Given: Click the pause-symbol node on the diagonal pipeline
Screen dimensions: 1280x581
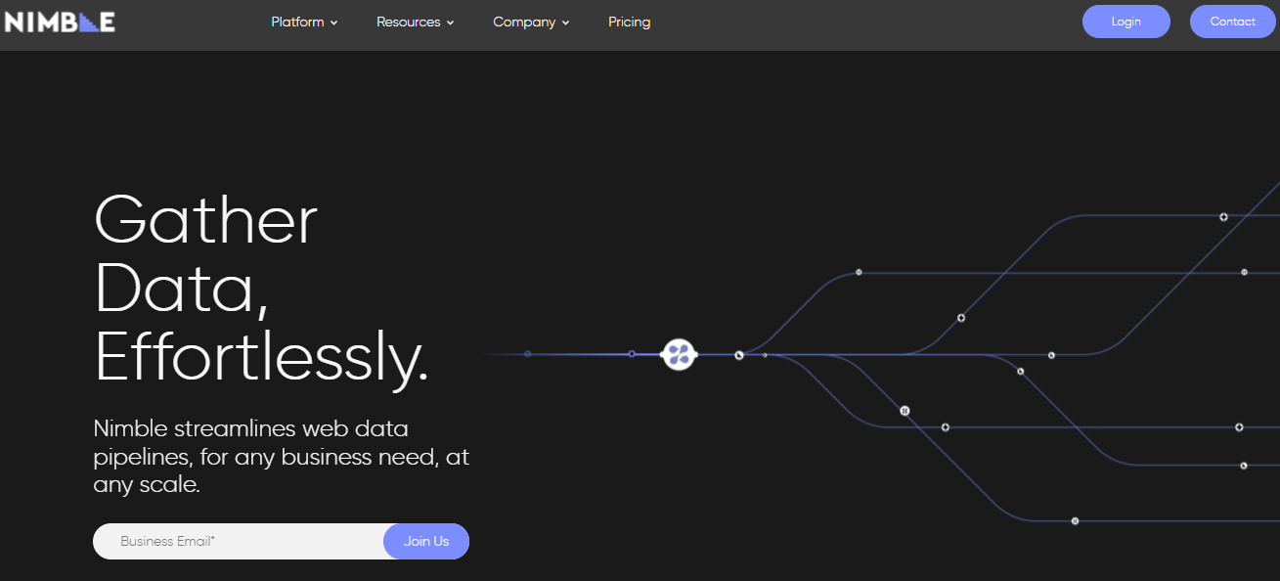Looking at the screenshot, I should 905,411.
